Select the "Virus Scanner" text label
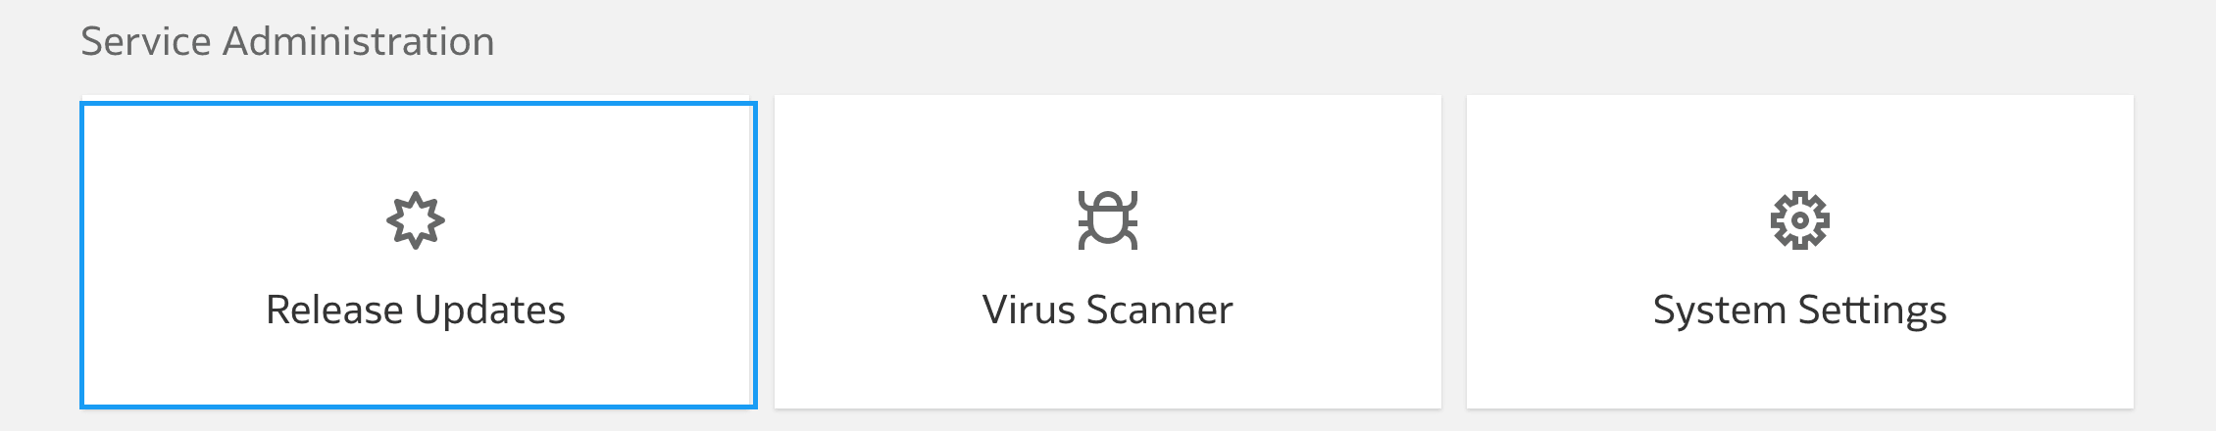2216x431 pixels. coord(1108,310)
